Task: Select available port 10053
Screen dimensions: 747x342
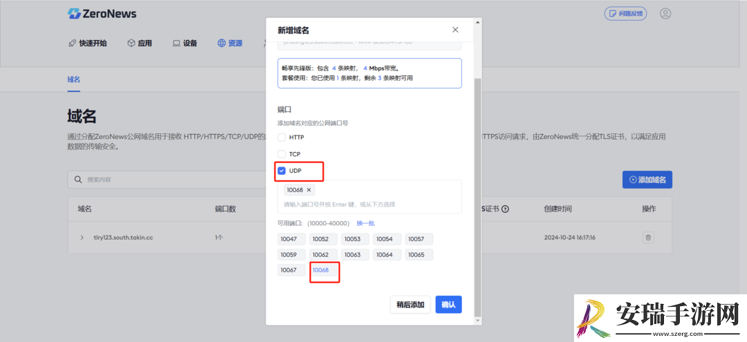Action: pyautogui.click(x=356, y=239)
